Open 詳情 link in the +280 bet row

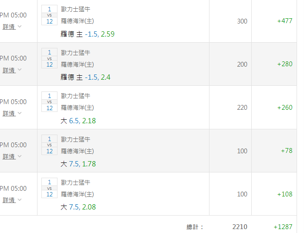(x=9, y=70)
